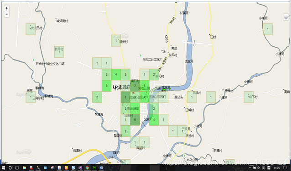
Task: Show hidden system tray icons
Action: (250, 168)
